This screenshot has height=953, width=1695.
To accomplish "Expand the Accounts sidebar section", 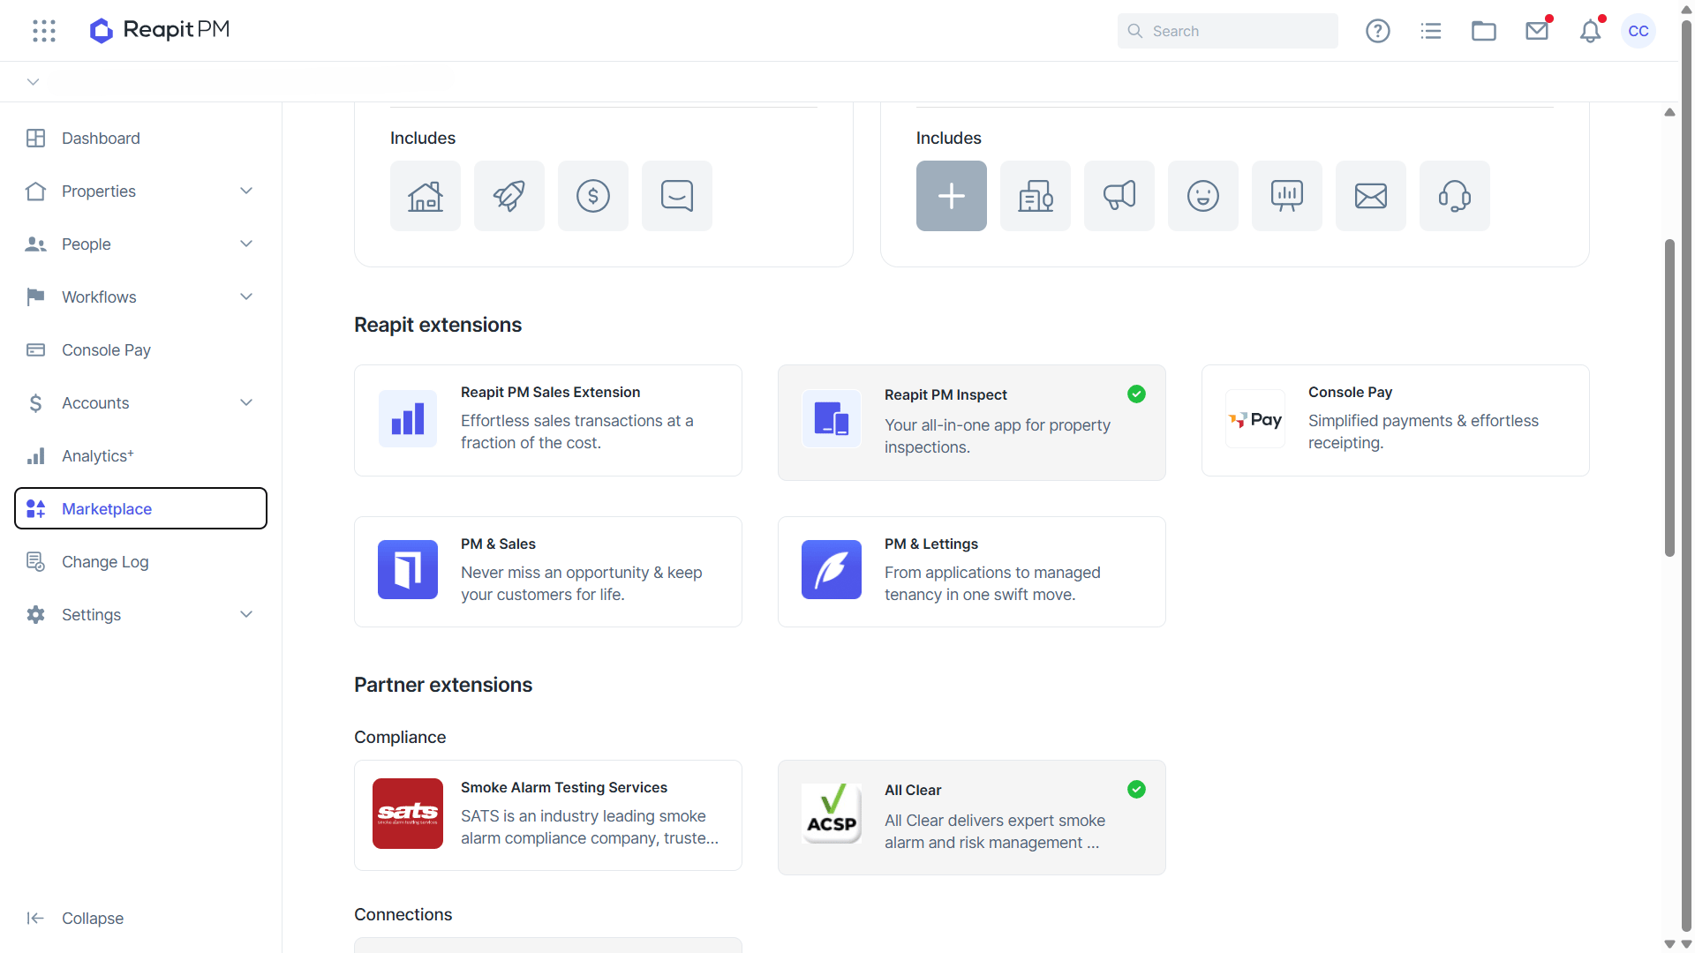I will [x=246, y=403].
